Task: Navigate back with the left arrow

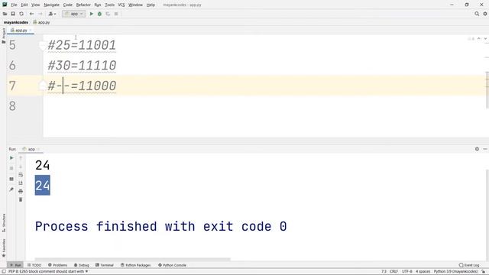Action: click(x=31, y=14)
